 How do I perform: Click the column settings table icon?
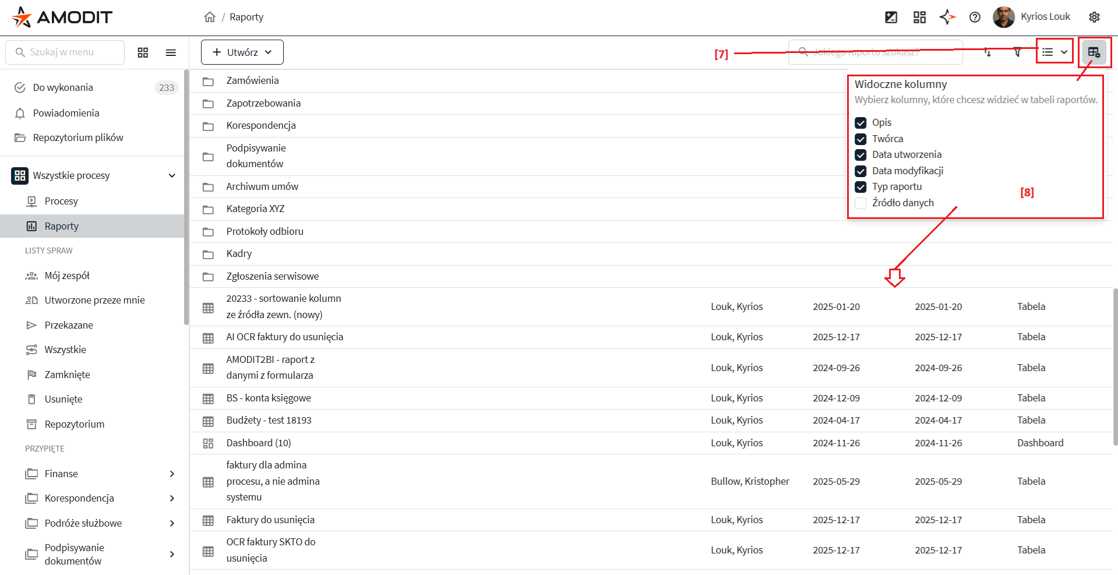(x=1094, y=52)
